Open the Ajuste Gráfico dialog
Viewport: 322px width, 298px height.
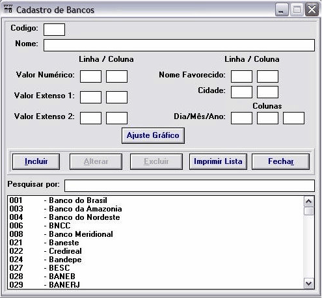click(x=153, y=135)
